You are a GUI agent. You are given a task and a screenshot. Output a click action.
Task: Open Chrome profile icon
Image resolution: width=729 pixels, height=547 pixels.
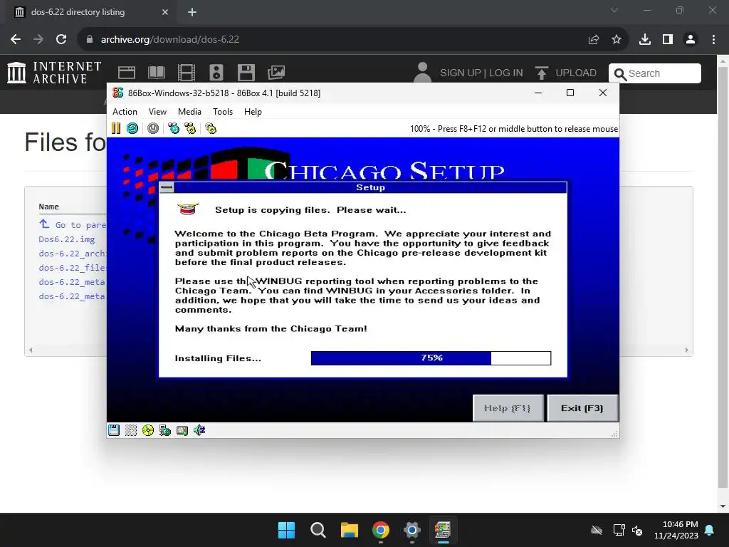coord(691,40)
